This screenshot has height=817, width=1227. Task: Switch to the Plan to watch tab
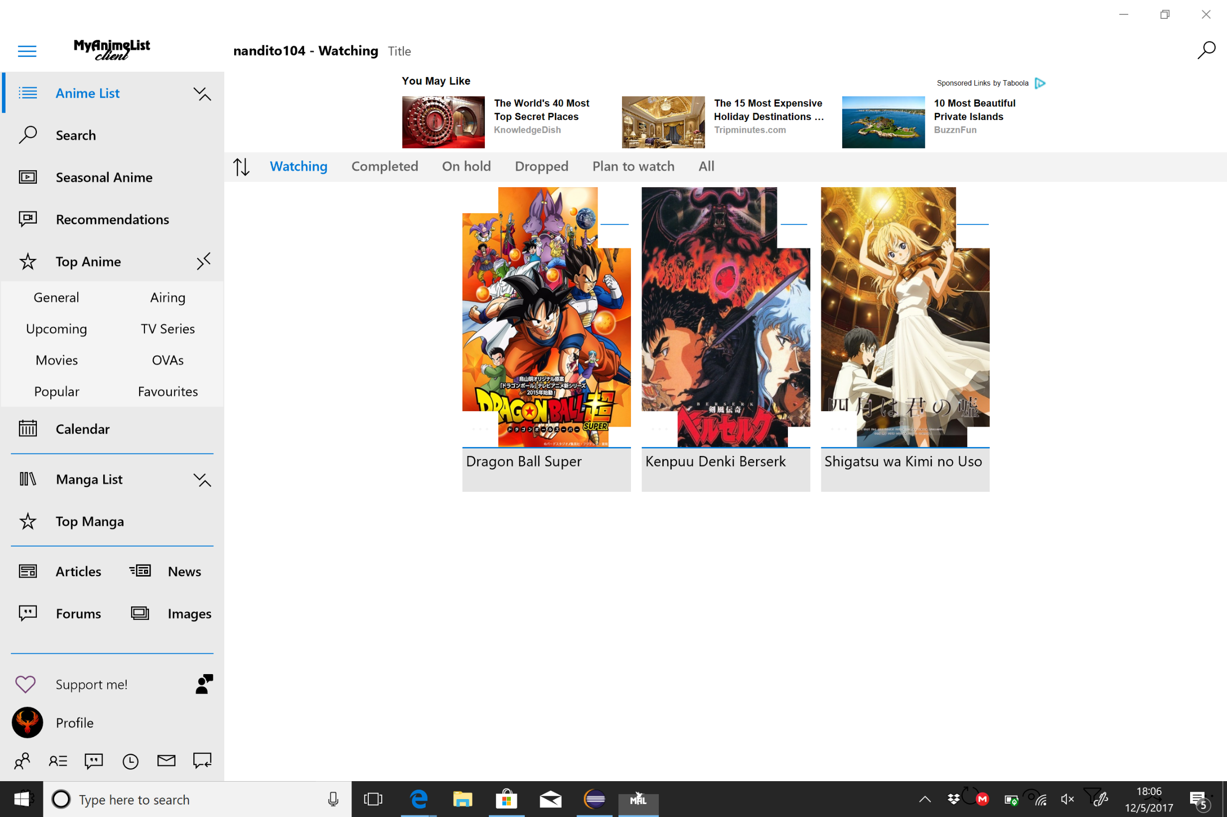tap(633, 166)
